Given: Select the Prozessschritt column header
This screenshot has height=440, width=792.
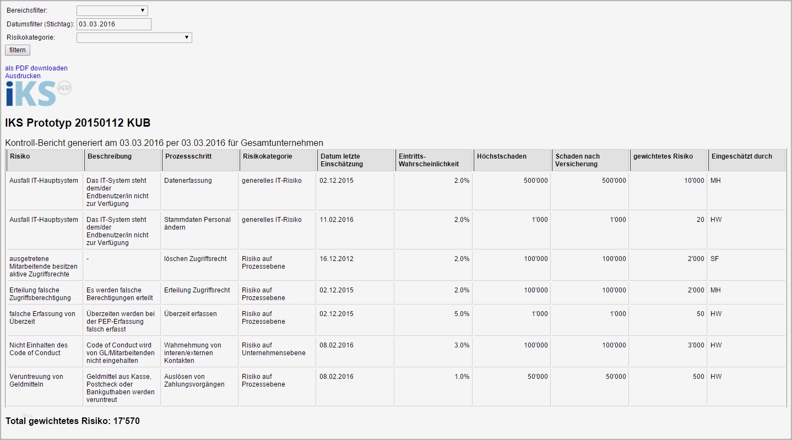Looking at the screenshot, I should point(188,156).
